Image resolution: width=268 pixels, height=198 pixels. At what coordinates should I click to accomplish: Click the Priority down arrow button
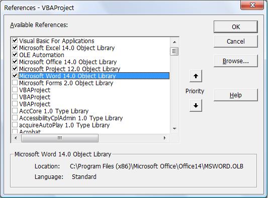tap(196, 105)
